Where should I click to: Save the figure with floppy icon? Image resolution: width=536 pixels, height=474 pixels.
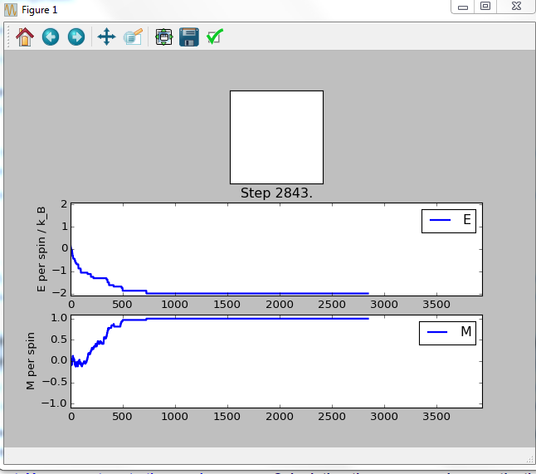tap(189, 37)
